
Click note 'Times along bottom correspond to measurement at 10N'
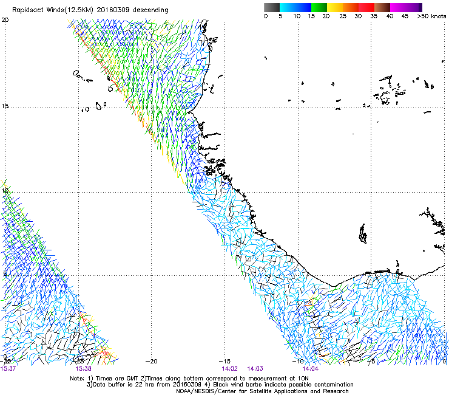[x=228, y=379]
